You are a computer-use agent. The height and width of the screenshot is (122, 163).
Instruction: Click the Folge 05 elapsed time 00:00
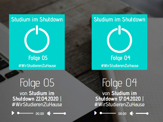click(x=40, y=114)
